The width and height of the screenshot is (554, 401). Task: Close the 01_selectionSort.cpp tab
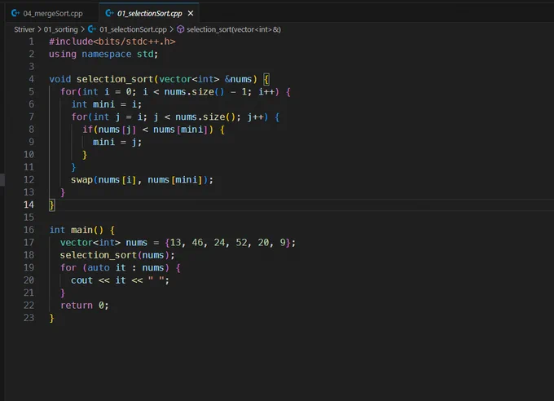coord(191,13)
